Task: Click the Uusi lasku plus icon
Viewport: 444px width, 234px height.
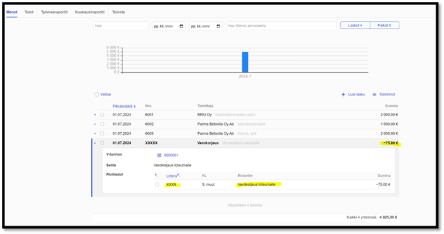Action: [343, 95]
